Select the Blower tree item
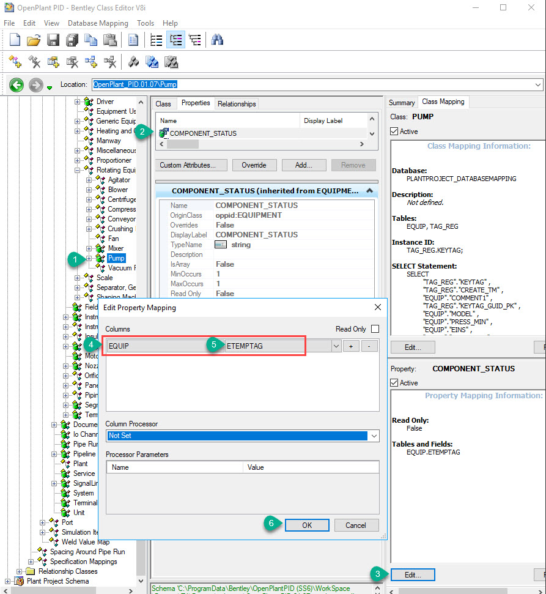546x594 pixels. [118, 190]
